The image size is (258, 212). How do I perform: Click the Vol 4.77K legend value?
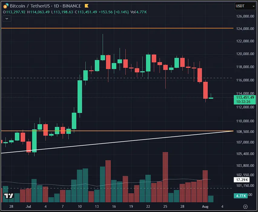139,12
